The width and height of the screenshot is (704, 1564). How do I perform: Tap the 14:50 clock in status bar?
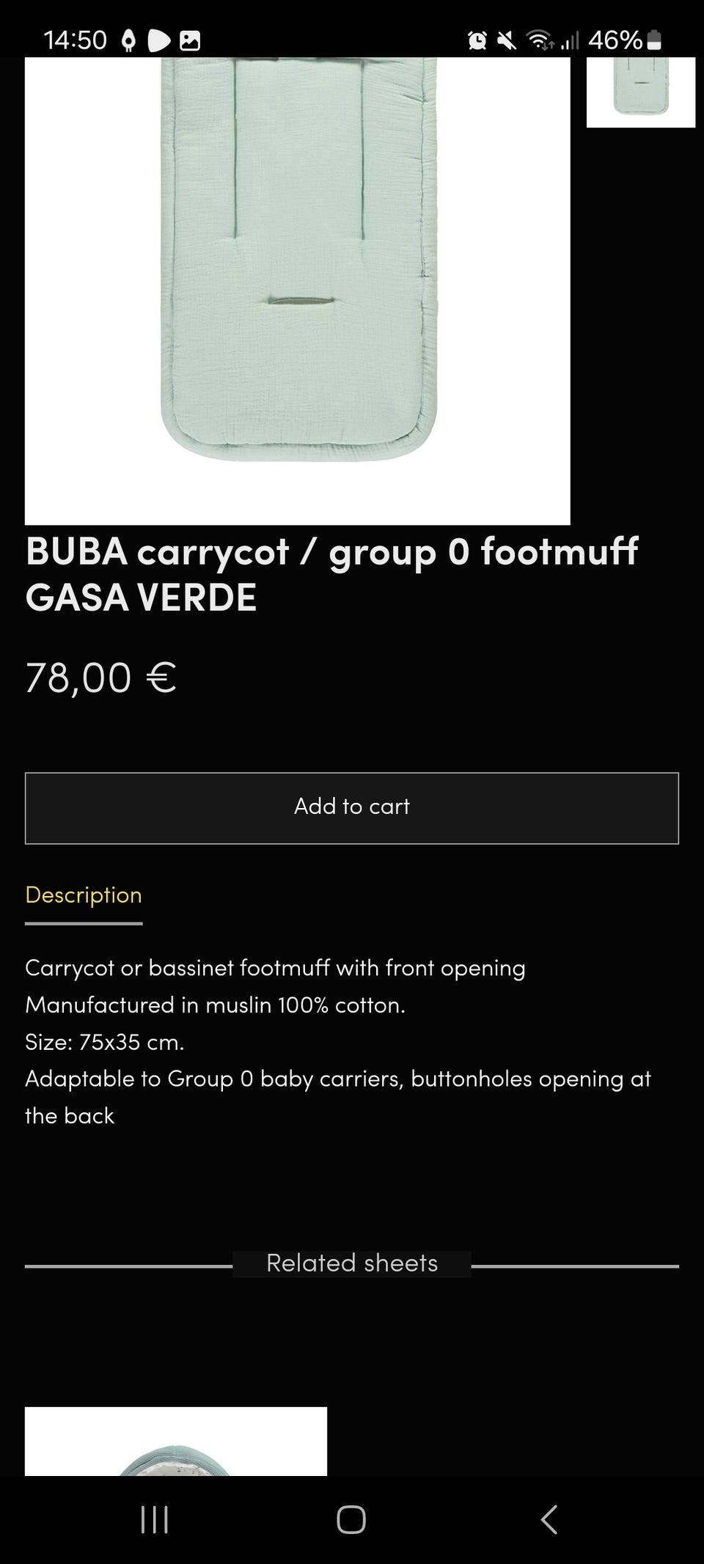(75, 40)
